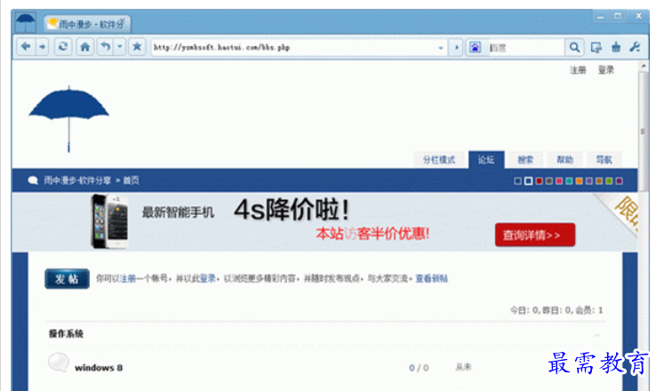
Task: Open the 分栏模式 tab
Action: (438, 160)
